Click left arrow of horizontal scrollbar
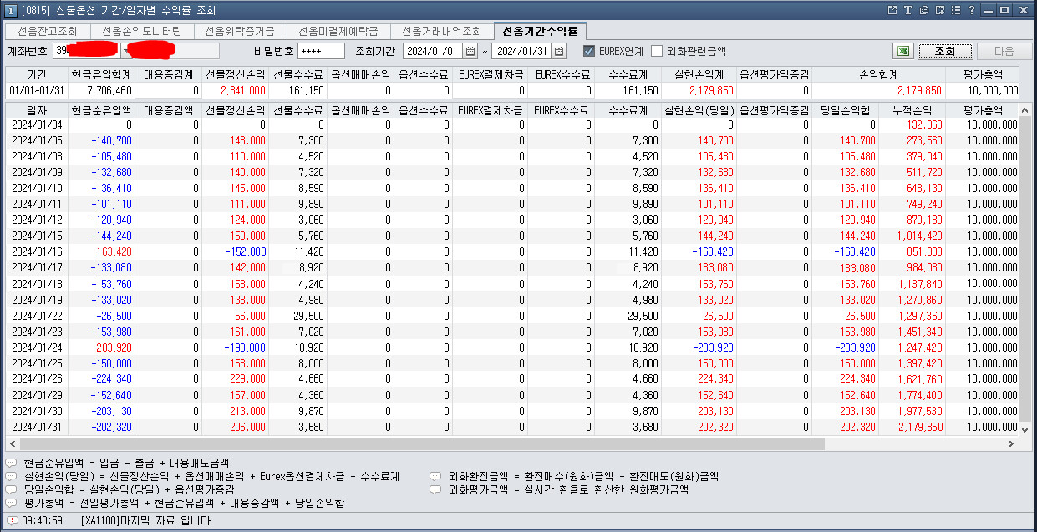This screenshot has height=532, width=1037. [13, 444]
